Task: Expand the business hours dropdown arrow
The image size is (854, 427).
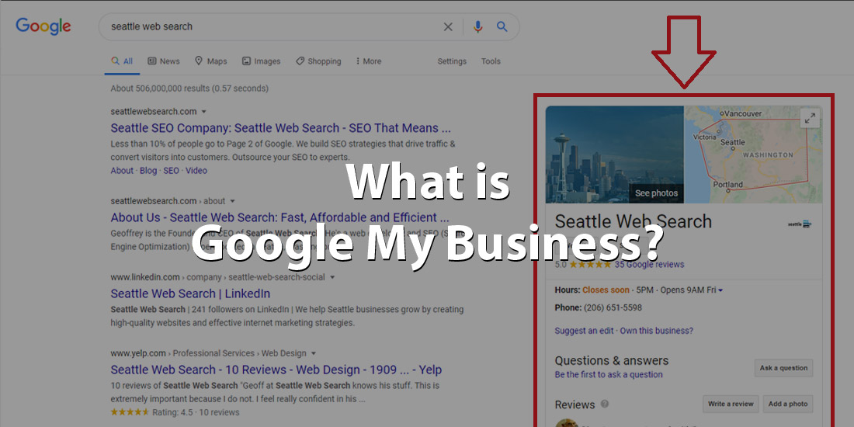Action: point(720,291)
